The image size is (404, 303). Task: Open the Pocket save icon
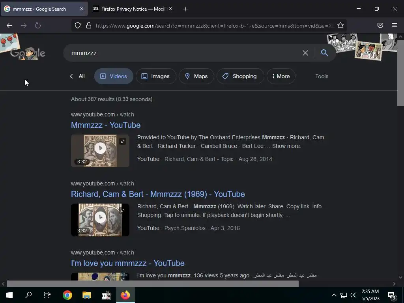click(380, 25)
